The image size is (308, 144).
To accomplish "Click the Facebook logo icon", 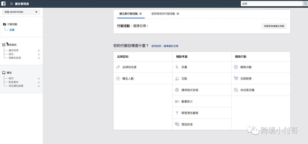I will (3, 3).
